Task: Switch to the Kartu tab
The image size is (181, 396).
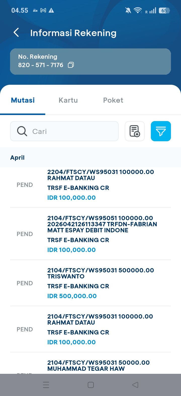Action: [x=68, y=100]
